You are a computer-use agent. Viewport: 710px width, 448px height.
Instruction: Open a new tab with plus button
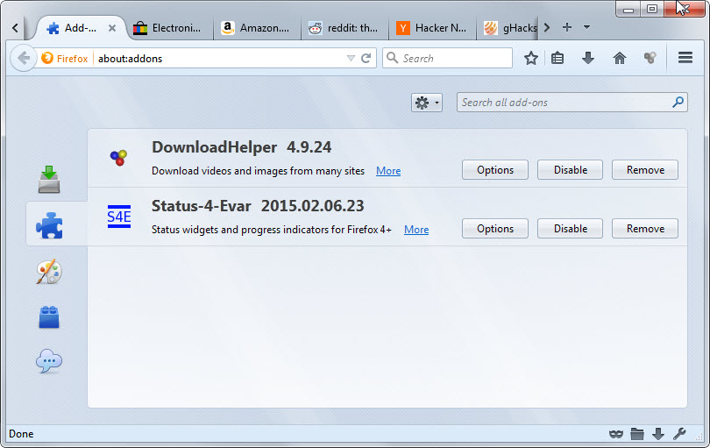[x=567, y=27]
